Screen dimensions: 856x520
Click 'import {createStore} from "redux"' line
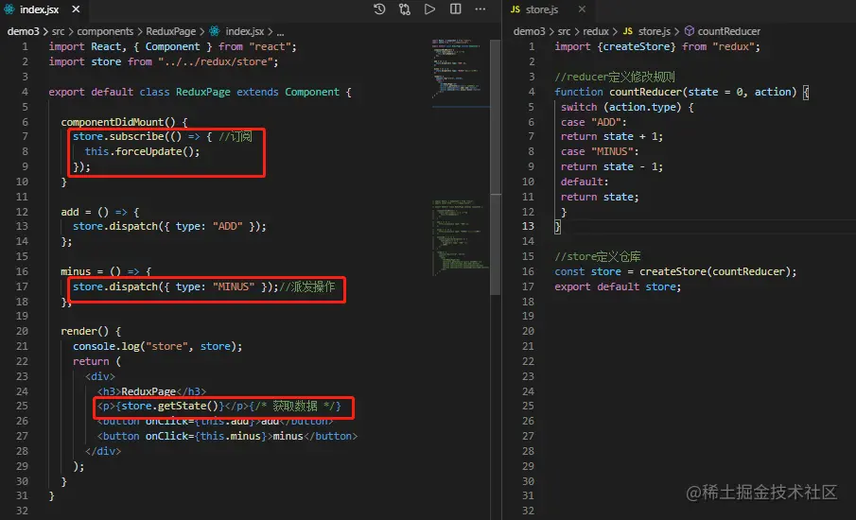click(x=657, y=46)
